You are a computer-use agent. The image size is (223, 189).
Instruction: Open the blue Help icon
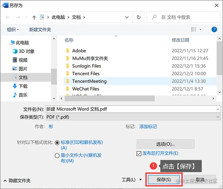214,29
